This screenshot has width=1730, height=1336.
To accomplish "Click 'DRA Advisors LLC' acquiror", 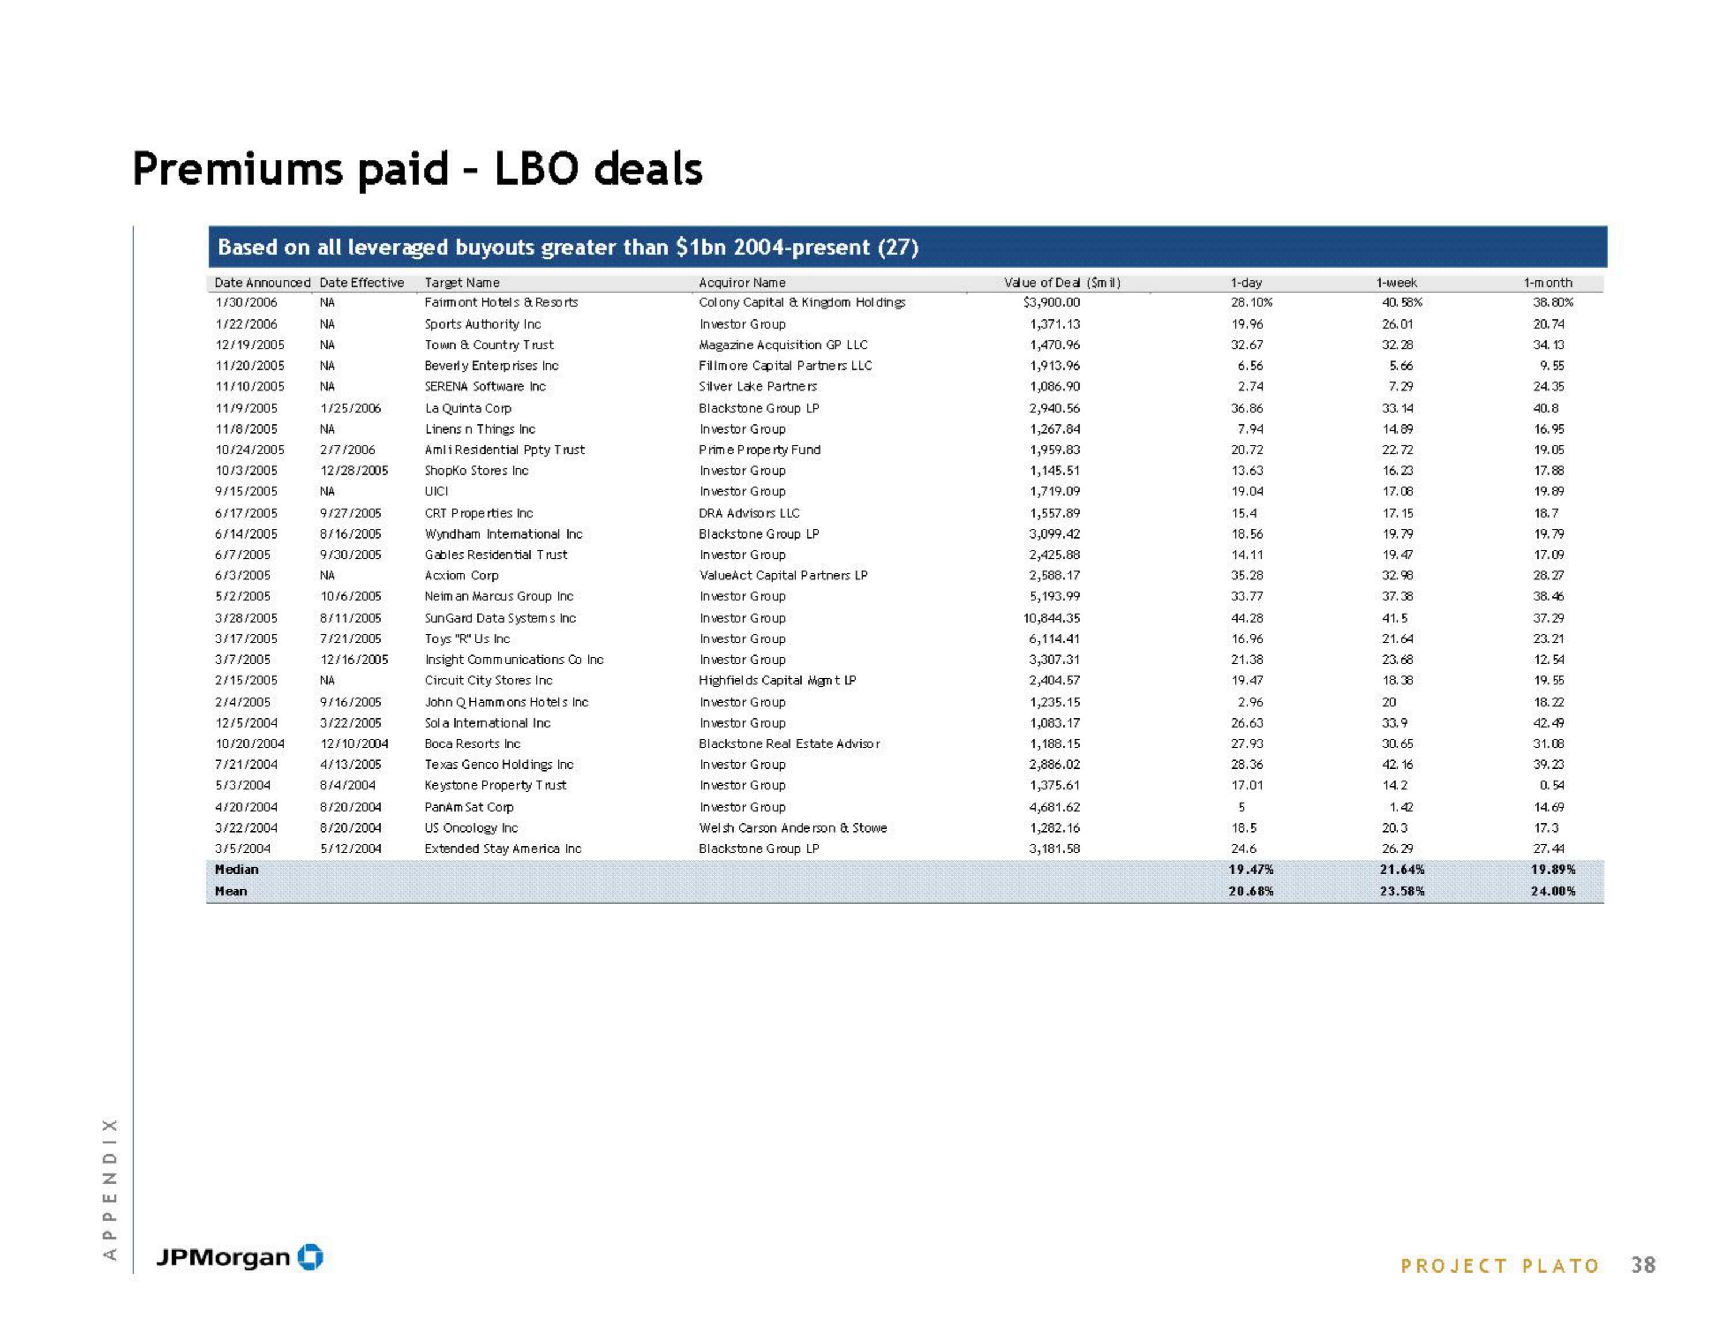I will (749, 513).
